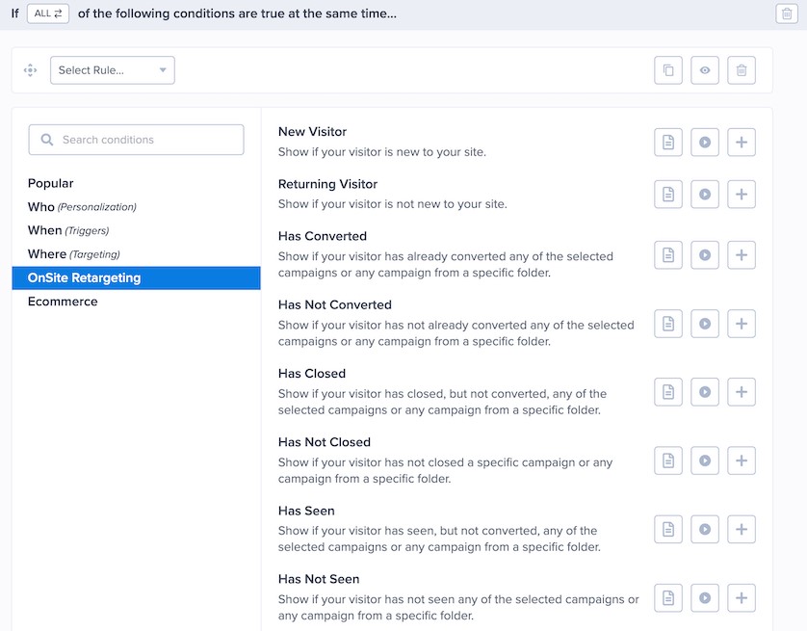Image resolution: width=807 pixels, height=631 pixels.
Task: Open documentation for Has Converted rule
Action: click(668, 254)
